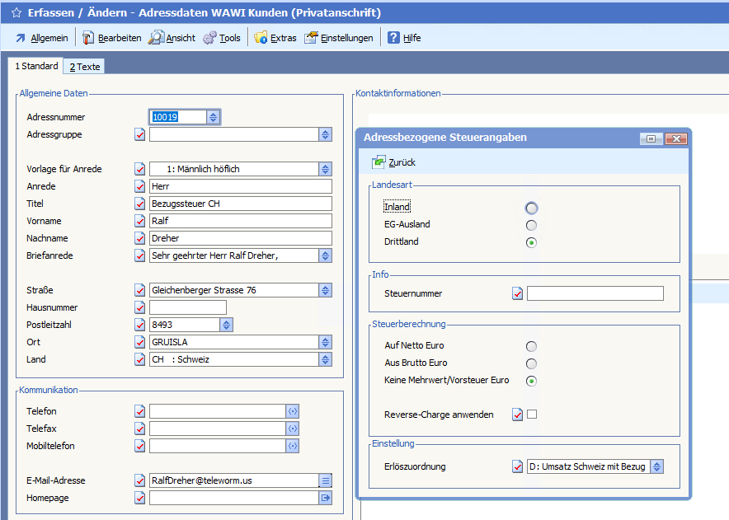
Task: Switch to the 2 Texte tab
Action: click(x=85, y=67)
